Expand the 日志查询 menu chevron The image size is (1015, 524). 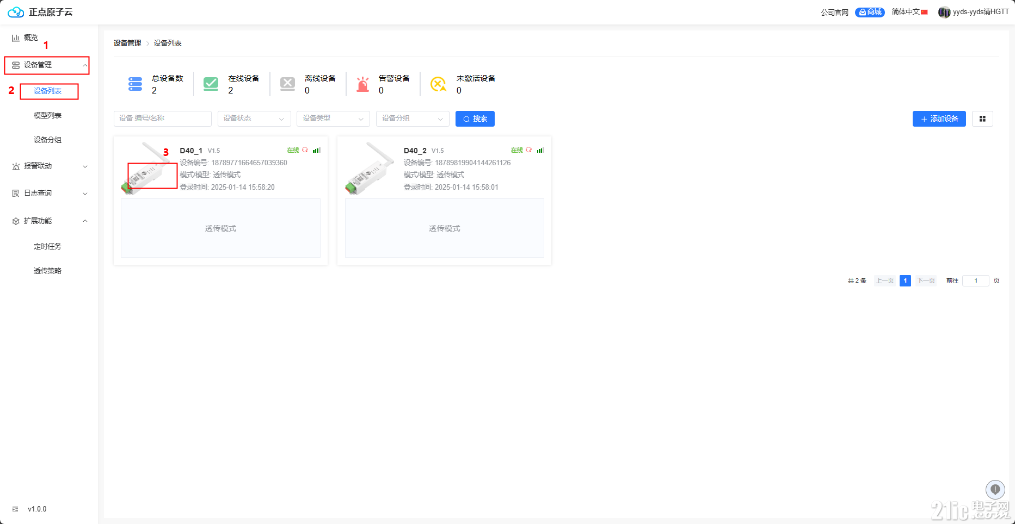click(85, 194)
